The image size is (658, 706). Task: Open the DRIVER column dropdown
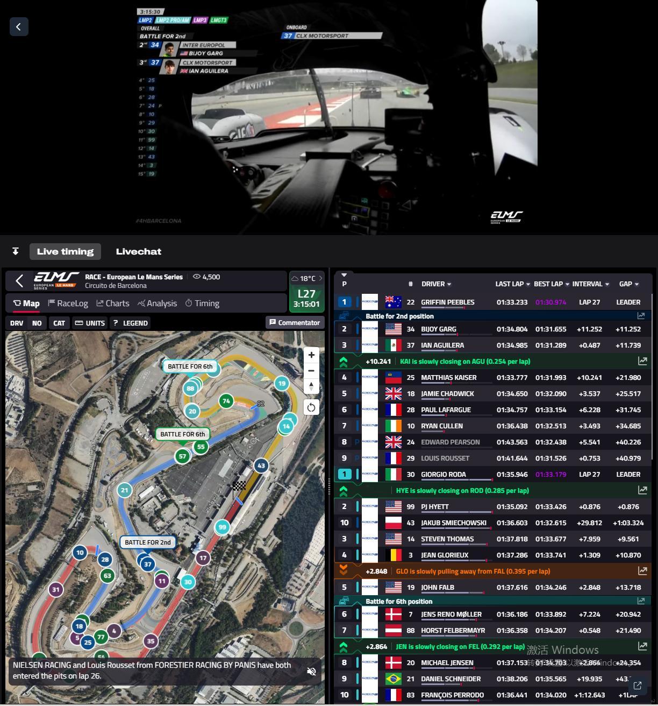449,284
